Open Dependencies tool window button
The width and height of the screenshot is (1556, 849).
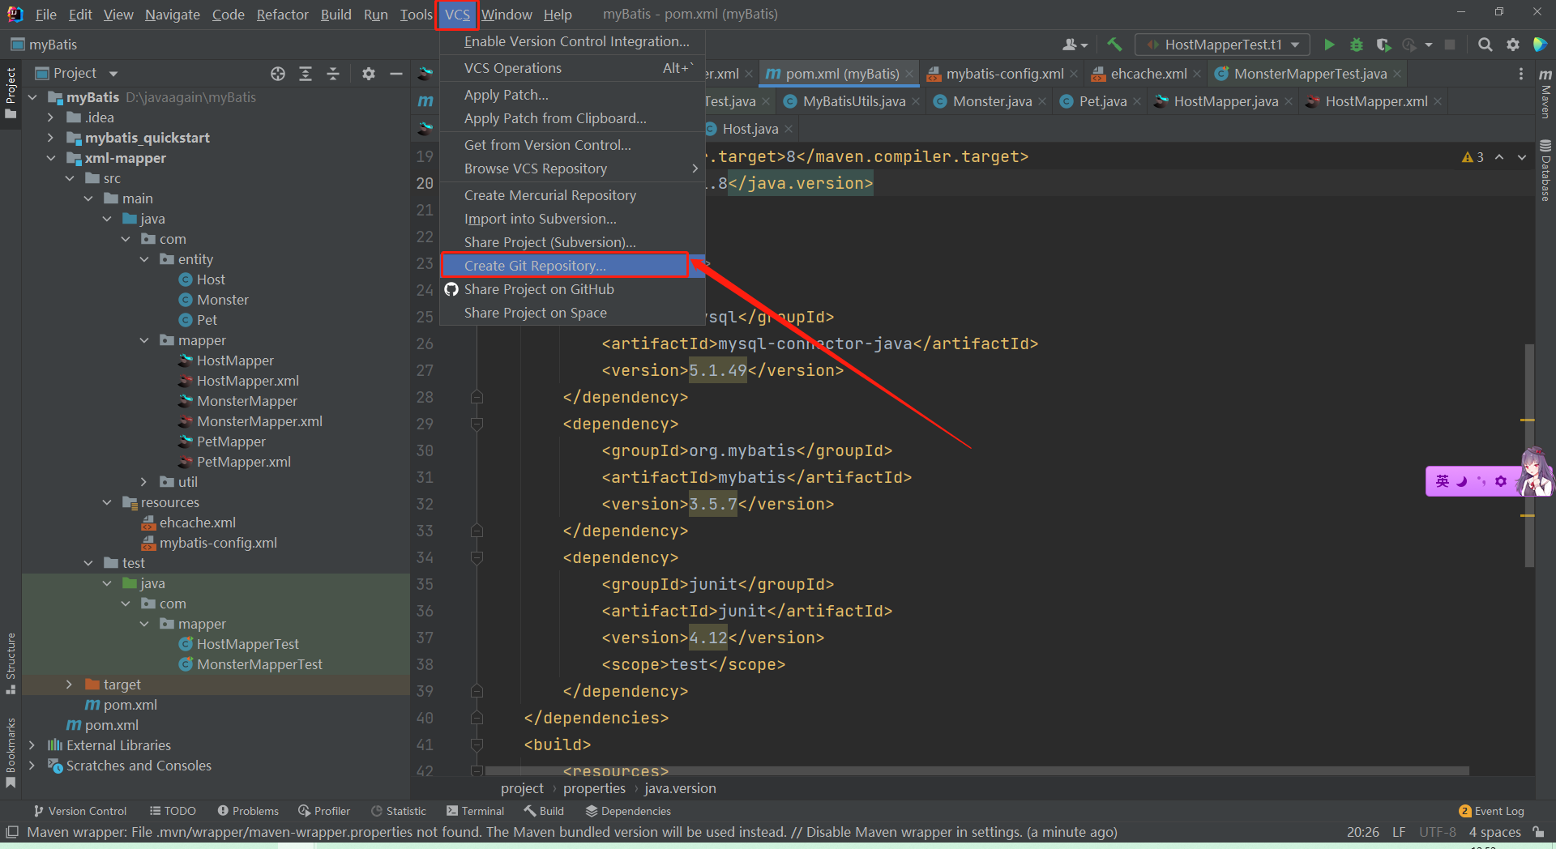point(628,811)
